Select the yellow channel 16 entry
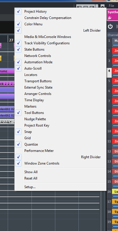Image resolution: width=118 pixels, height=231 pixels. pyautogui.click(x=115, y=192)
